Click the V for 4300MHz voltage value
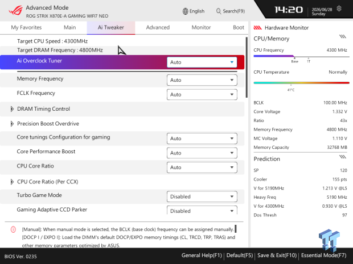Viewport: 353px width, 264px height. pyautogui.click(x=335, y=206)
